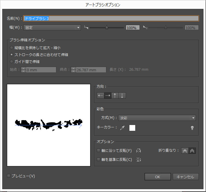
Task: Click the 名前 brush name field
Action: point(111,18)
